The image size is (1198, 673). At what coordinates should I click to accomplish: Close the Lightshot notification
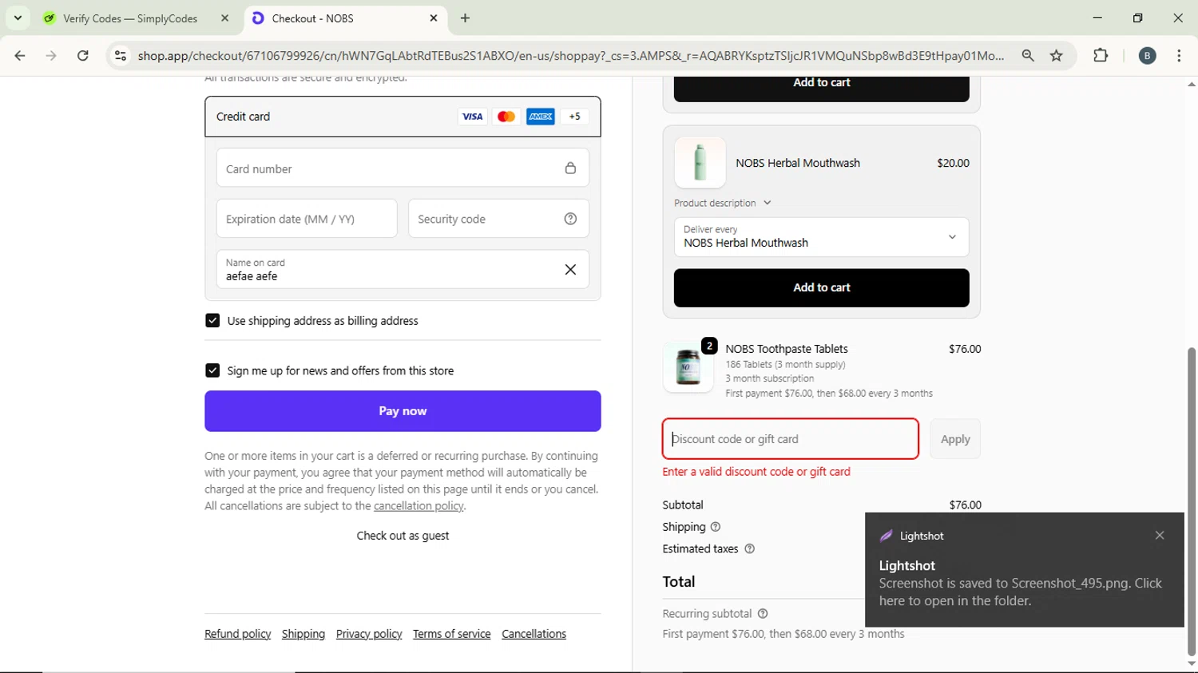(x=1160, y=536)
